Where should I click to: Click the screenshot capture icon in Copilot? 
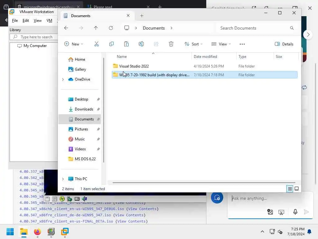point(281,212)
